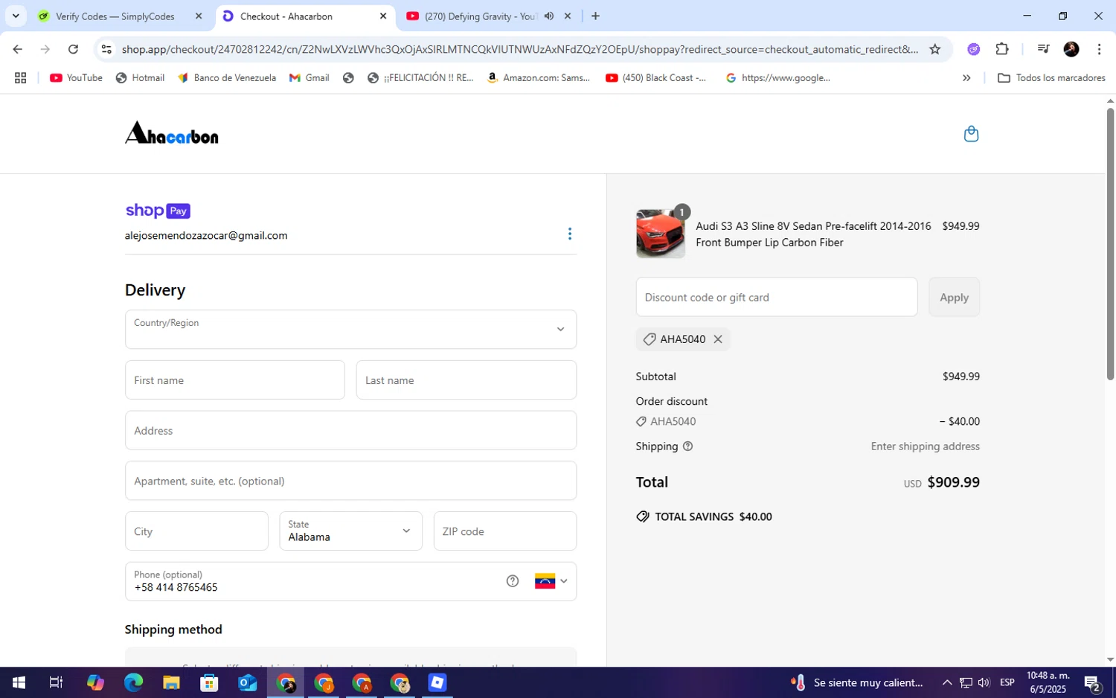The width and height of the screenshot is (1116, 698).
Task: Open Microsoft Store from taskbar
Action: (209, 682)
